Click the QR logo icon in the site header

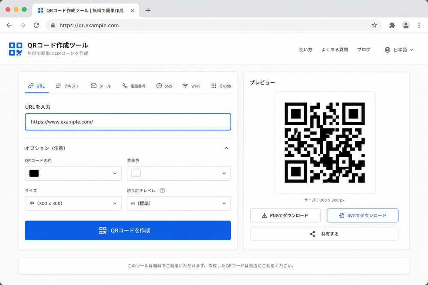tap(15, 49)
